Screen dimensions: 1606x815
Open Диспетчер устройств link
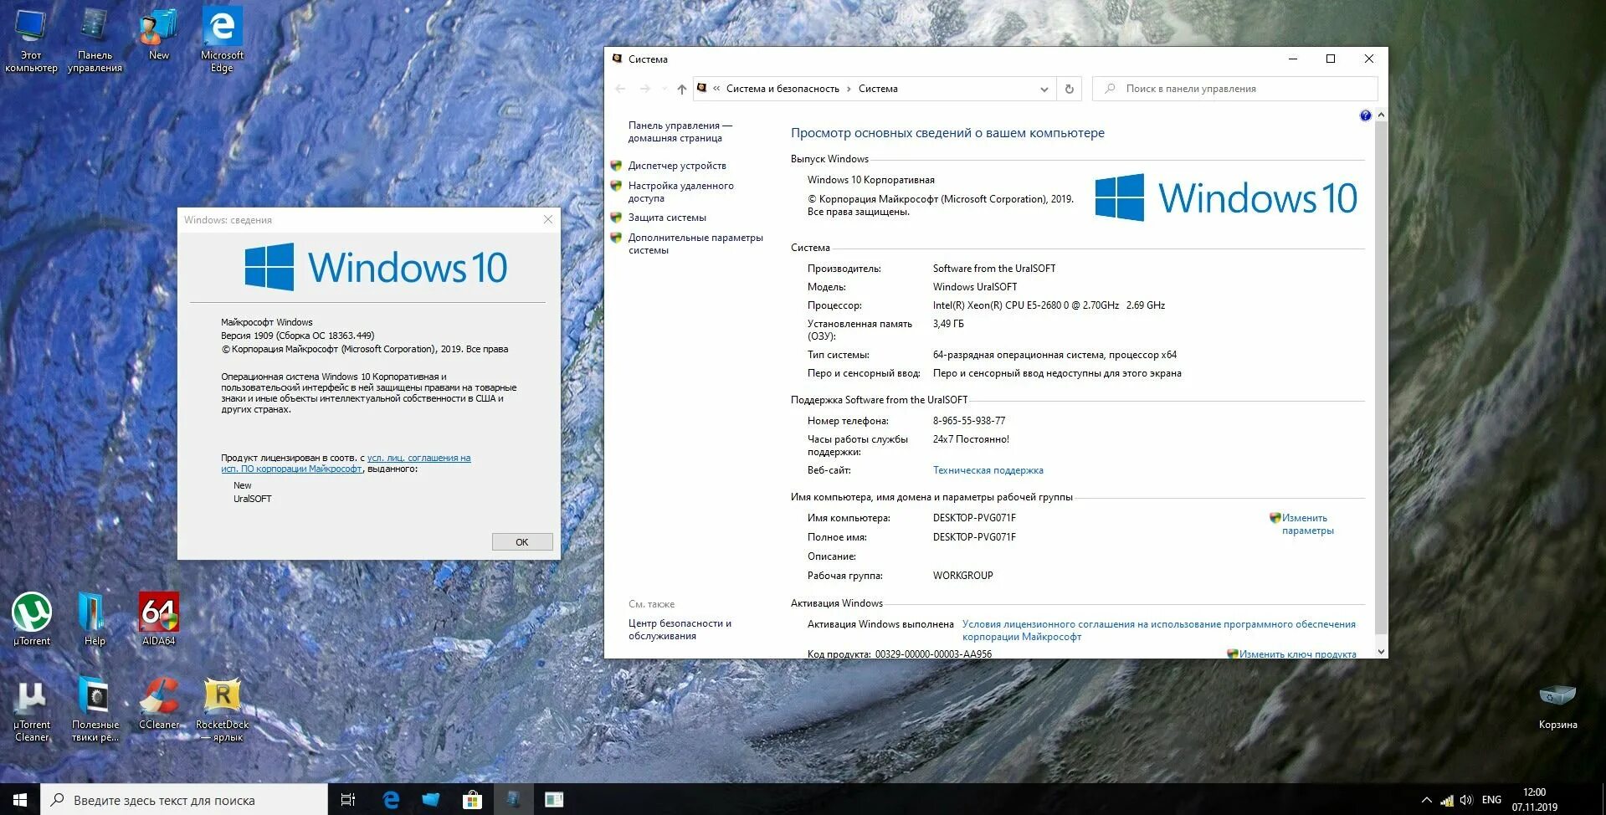pos(677,166)
